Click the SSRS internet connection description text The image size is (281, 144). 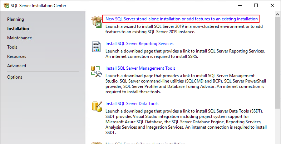coord(185,54)
